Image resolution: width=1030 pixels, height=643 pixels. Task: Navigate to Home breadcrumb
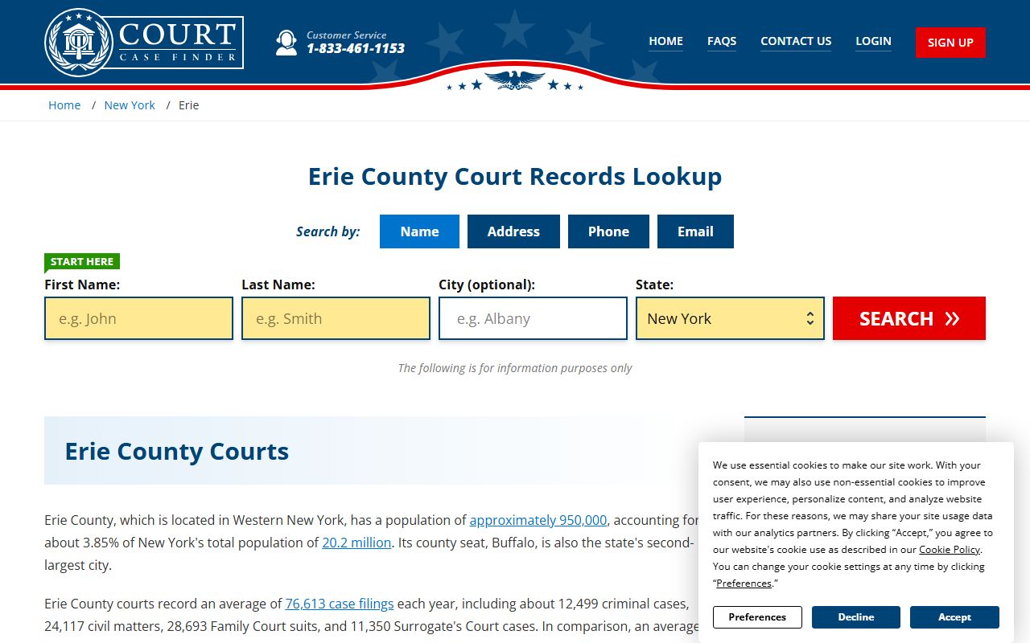click(x=64, y=105)
